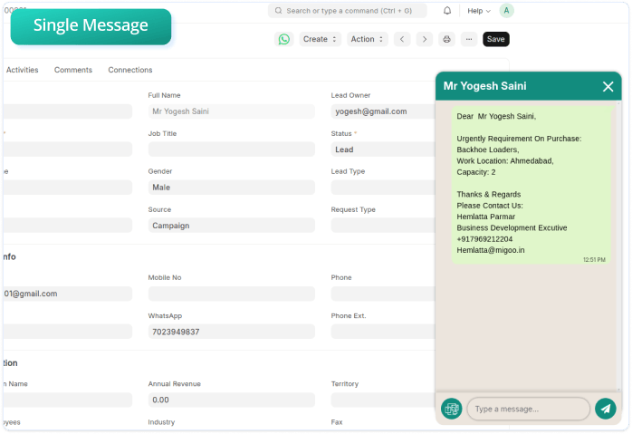Go to the next lead record
Image resolution: width=632 pixels, height=434 pixels.
425,39
